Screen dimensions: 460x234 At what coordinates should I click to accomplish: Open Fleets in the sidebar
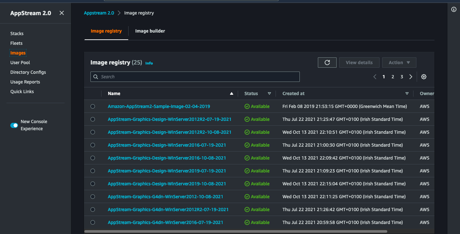(16, 43)
